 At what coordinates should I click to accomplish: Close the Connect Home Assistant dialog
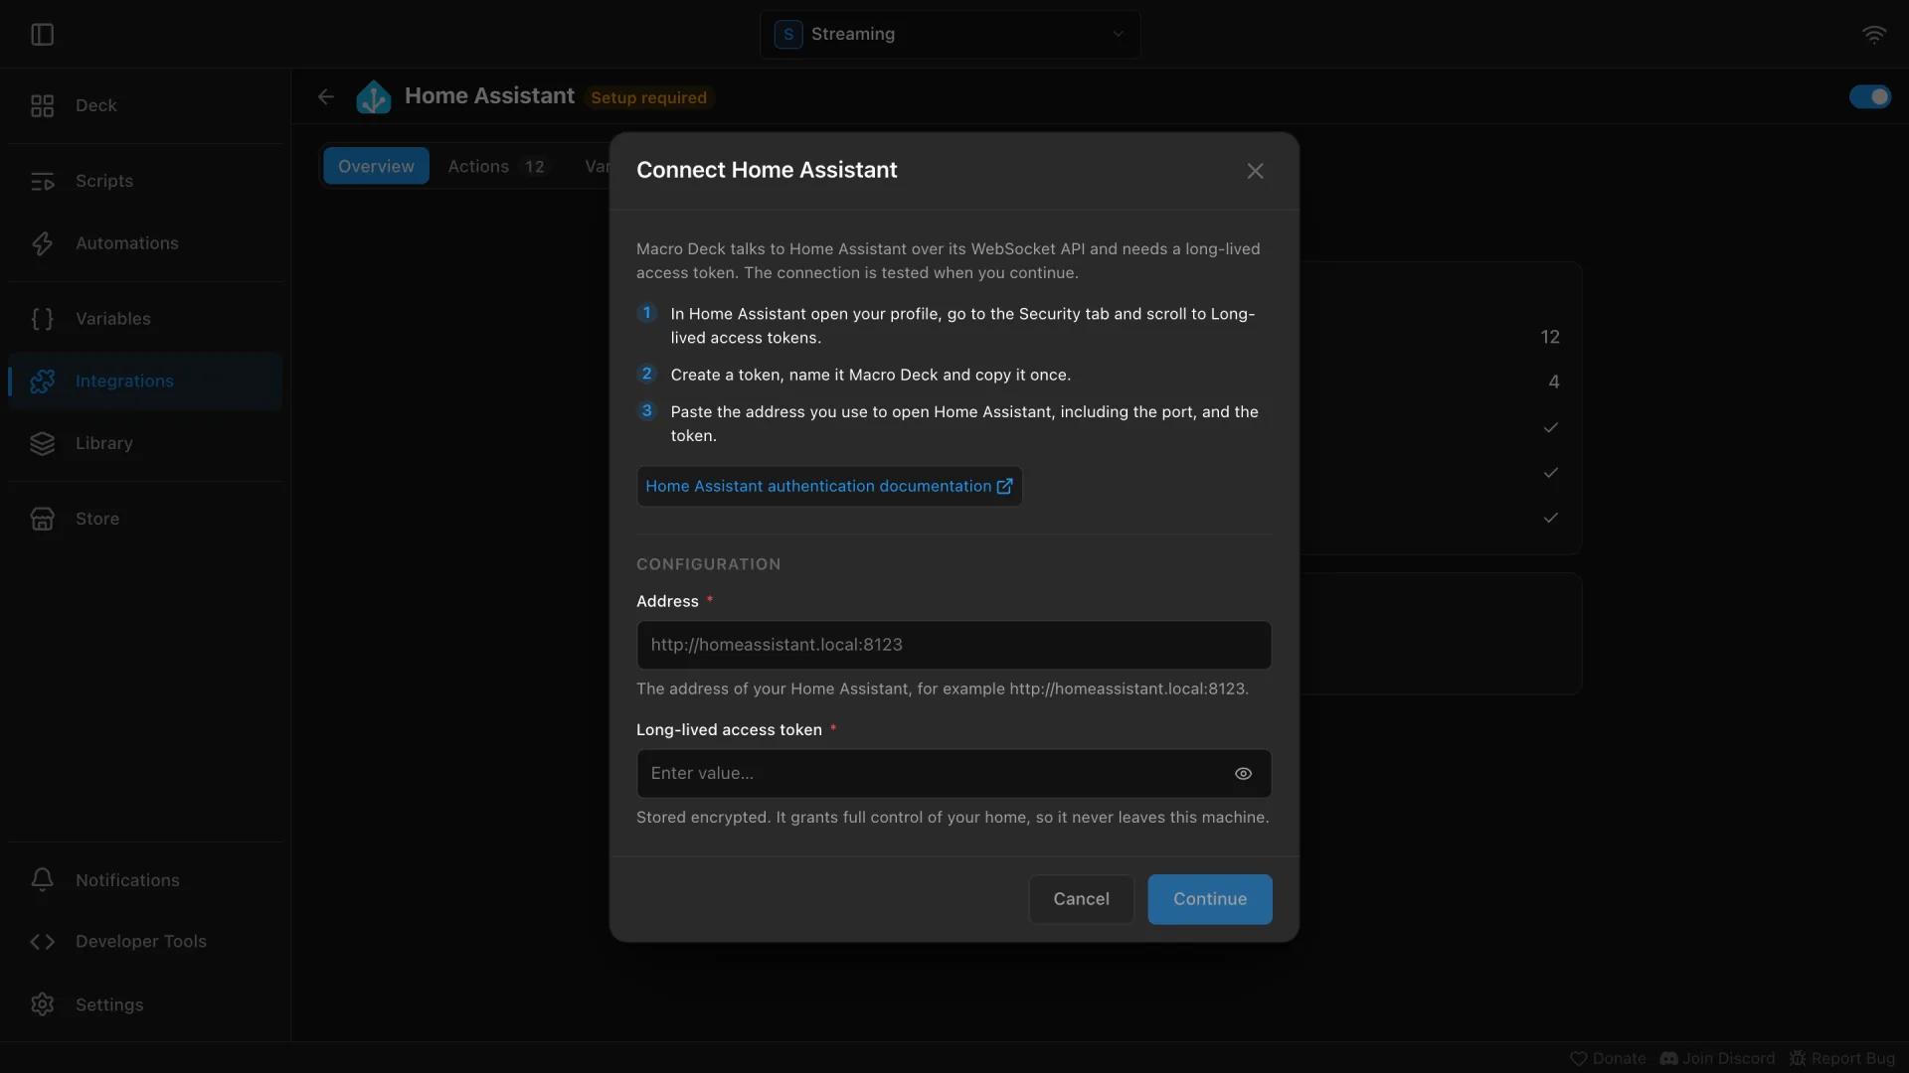pyautogui.click(x=1255, y=171)
